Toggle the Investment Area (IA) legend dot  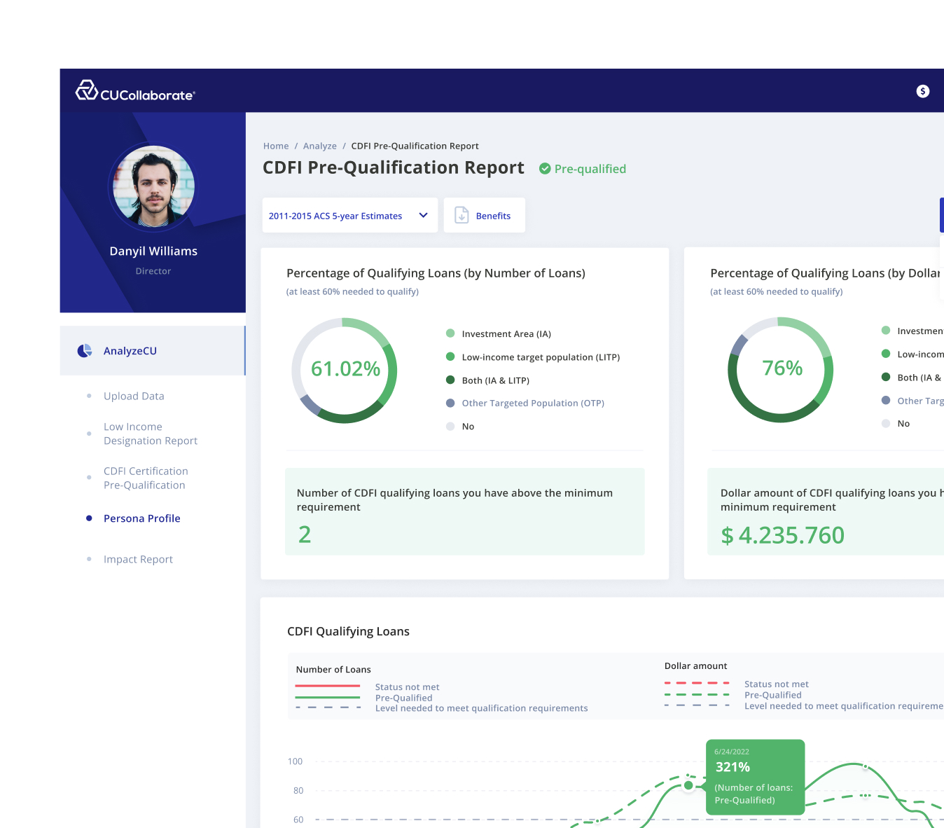(451, 333)
